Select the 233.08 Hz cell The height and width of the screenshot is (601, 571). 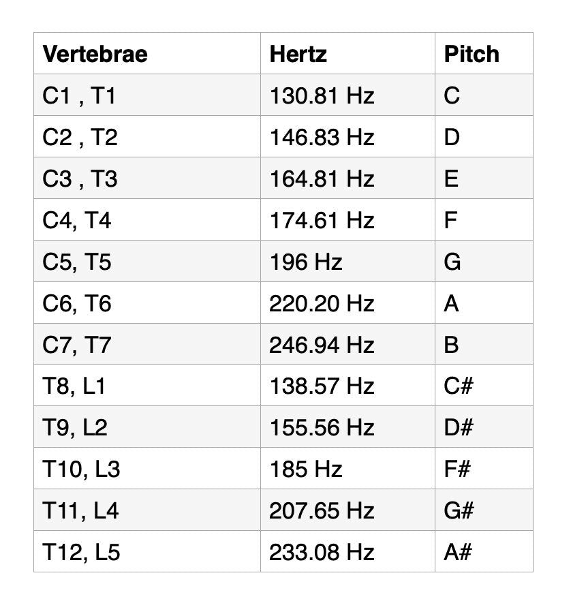tap(348, 551)
